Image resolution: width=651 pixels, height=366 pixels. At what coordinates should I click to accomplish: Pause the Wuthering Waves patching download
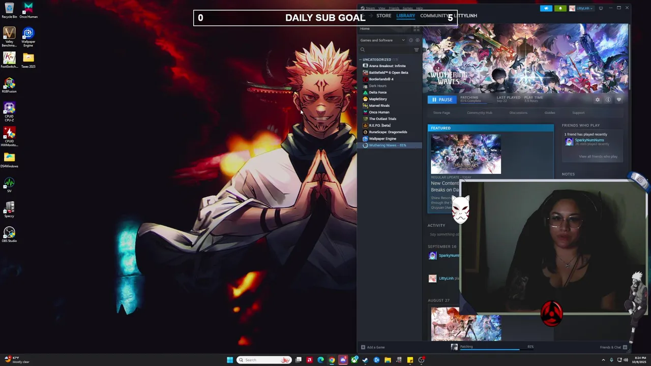pyautogui.click(x=441, y=100)
